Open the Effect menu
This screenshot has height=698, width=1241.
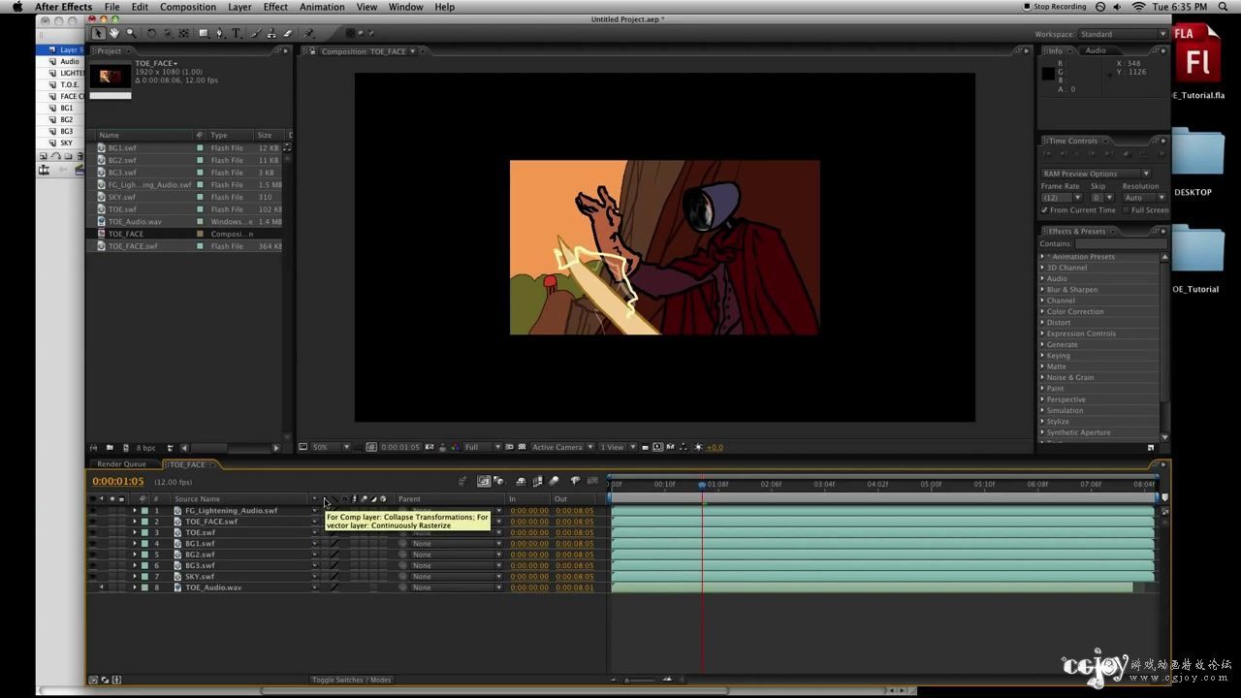click(275, 7)
